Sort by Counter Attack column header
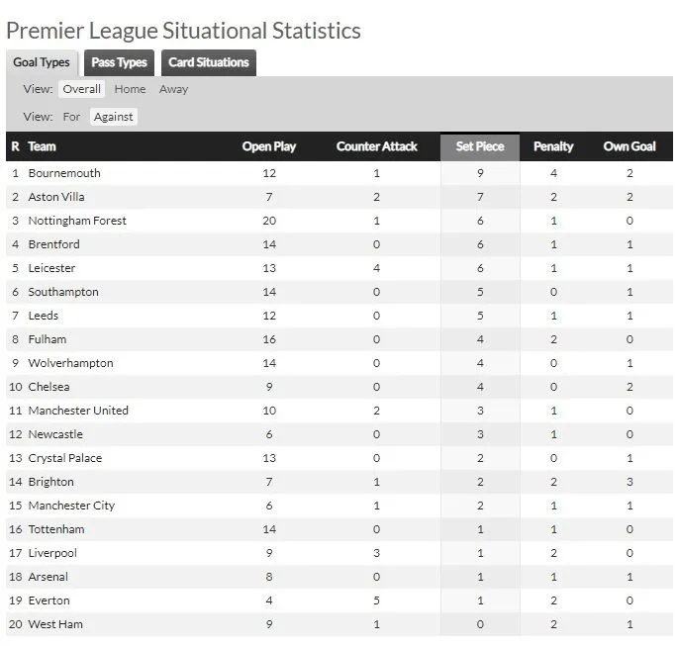Viewport: 678px width, 646px height. [376, 146]
